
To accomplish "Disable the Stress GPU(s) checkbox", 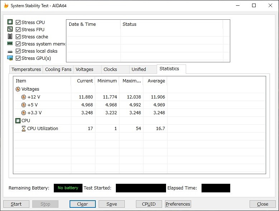I will tap(18, 58).
